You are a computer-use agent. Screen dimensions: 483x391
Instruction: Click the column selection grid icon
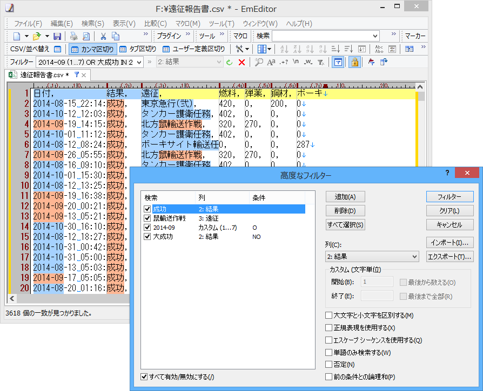tap(262, 49)
